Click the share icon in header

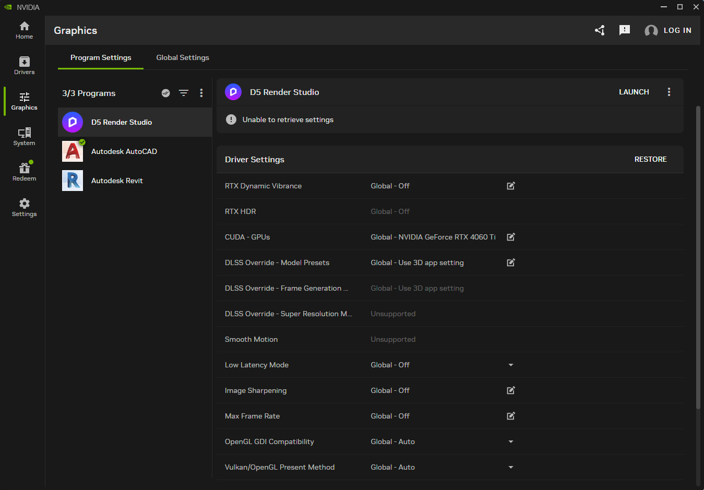tap(600, 30)
